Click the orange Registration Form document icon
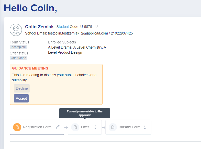The height and width of the screenshot is (149, 201). point(17,127)
